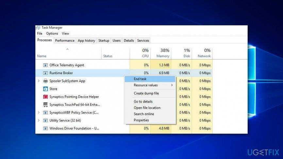Image resolution: width=283 pixels, height=159 pixels.
Task: Choose Search online
Action: [150, 114]
